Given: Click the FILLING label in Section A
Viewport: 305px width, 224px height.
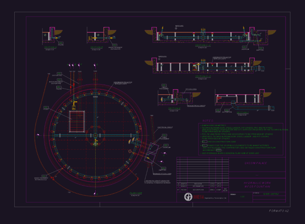Looking at the screenshot, I should click(61, 45).
